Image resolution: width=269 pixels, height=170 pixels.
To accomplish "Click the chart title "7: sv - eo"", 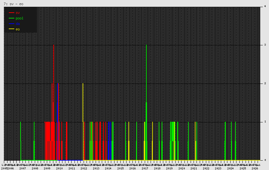I will point(14,4).
